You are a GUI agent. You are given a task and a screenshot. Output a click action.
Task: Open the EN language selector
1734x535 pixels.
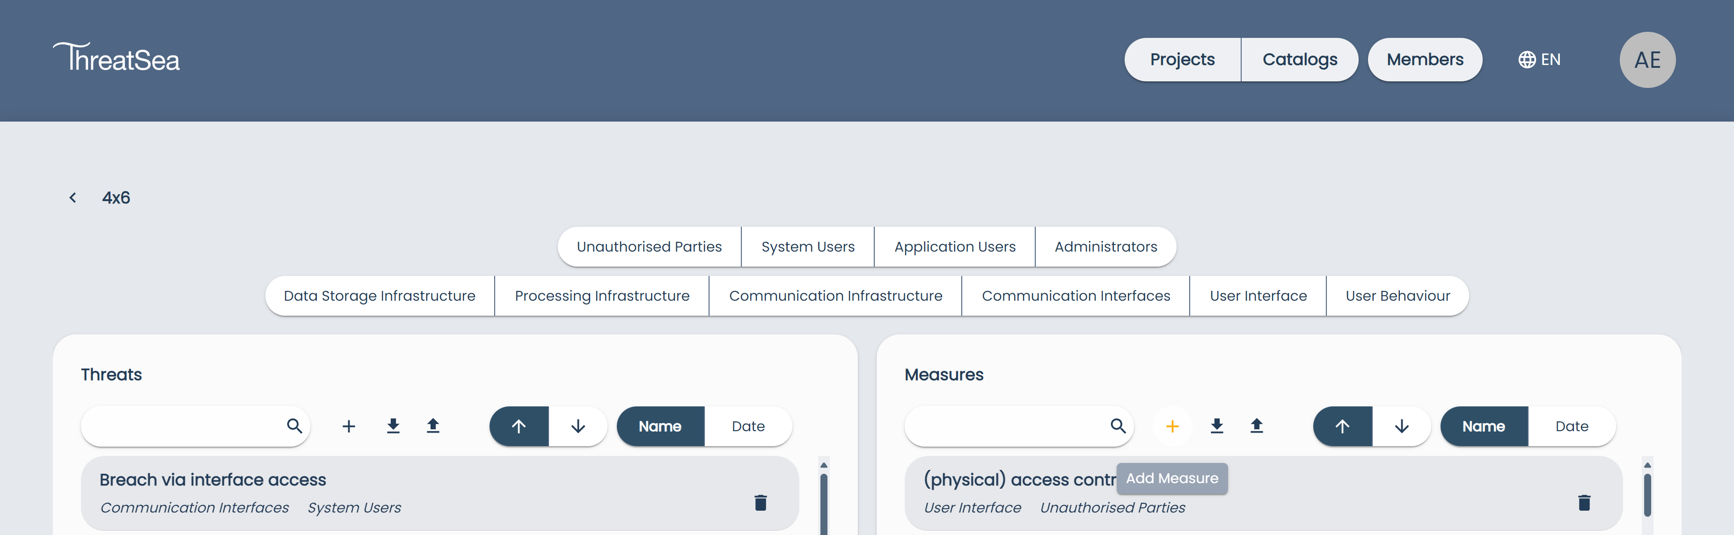(1539, 60)
